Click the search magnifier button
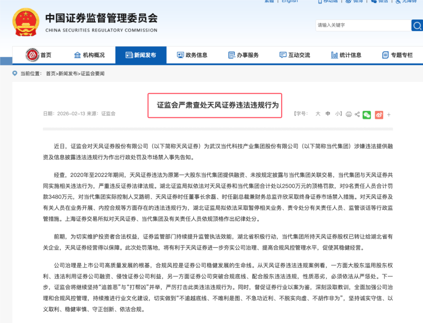 coord(417,25)
